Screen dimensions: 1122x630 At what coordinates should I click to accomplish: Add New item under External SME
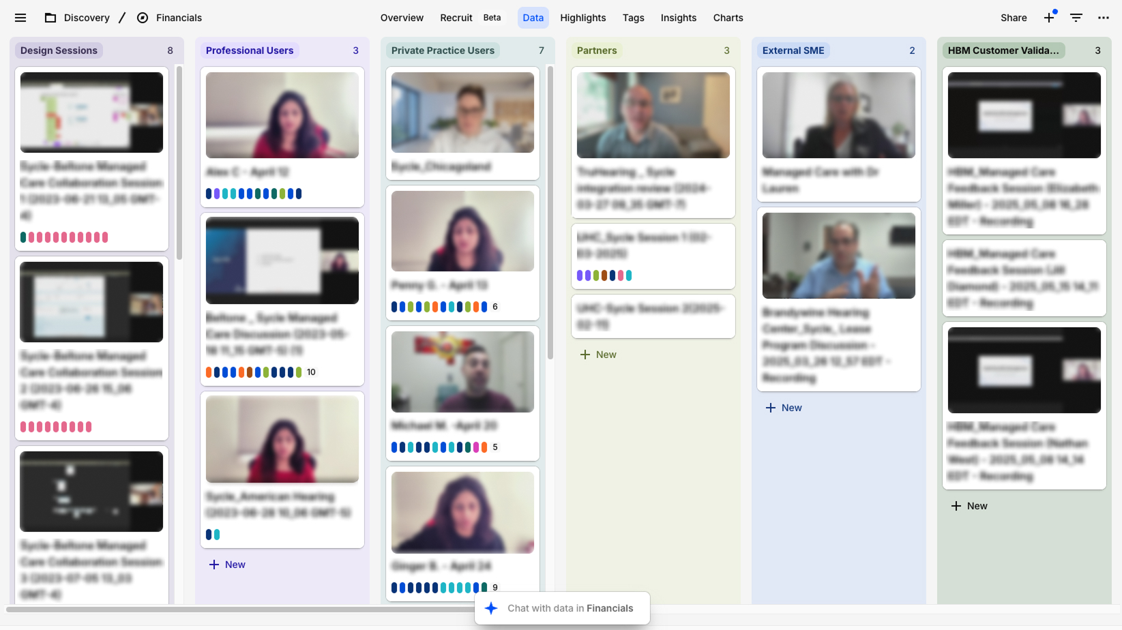(784, 408)
